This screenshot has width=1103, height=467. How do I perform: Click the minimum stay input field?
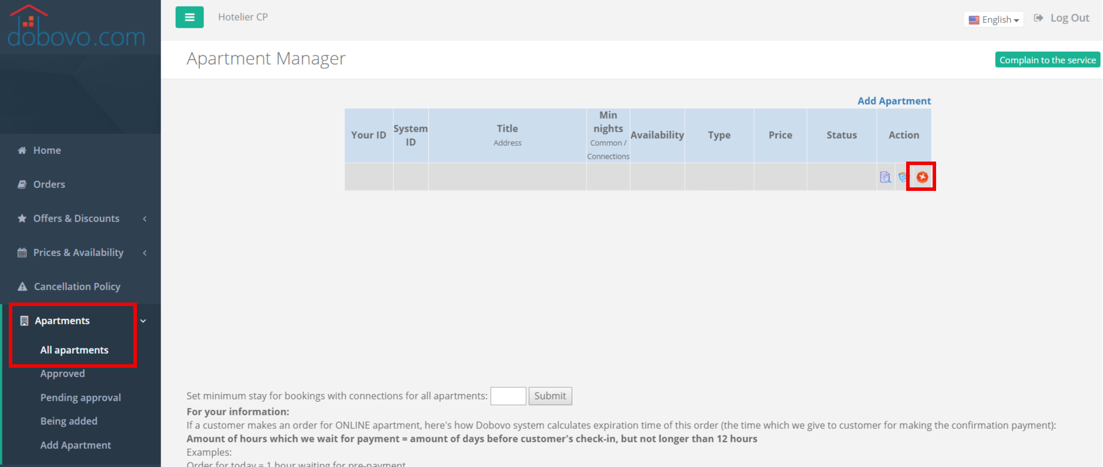tap(508, 396)
